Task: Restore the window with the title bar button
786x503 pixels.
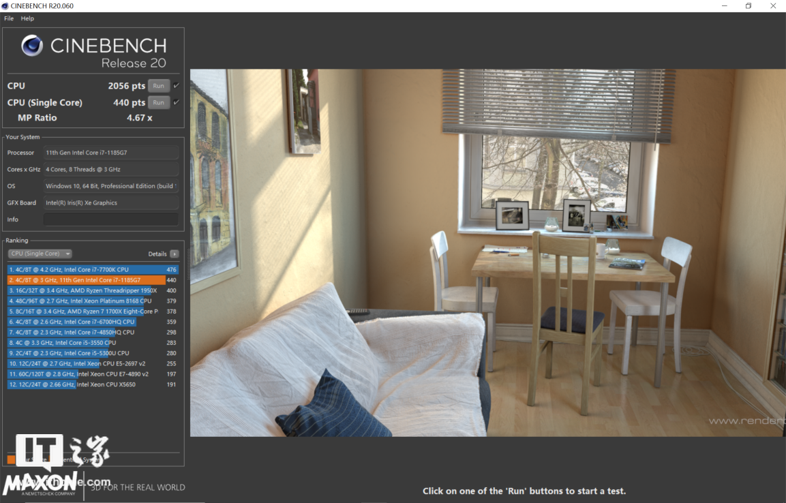Action: click(748, 6)
